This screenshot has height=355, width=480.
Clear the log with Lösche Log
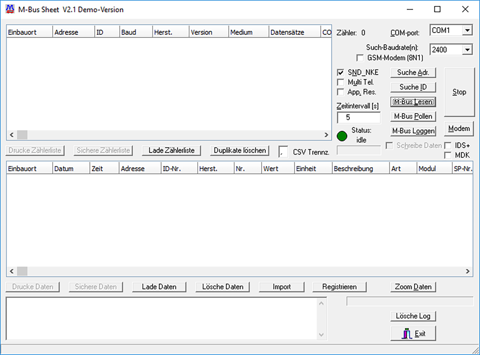pos(413,316)
